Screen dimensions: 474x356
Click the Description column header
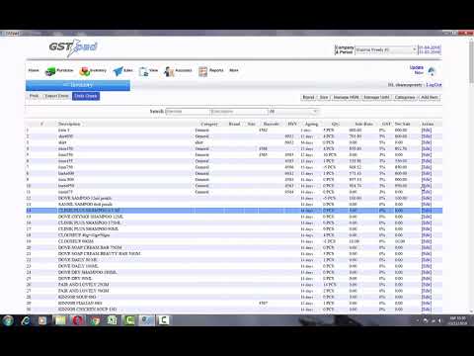tap(69, 124)
